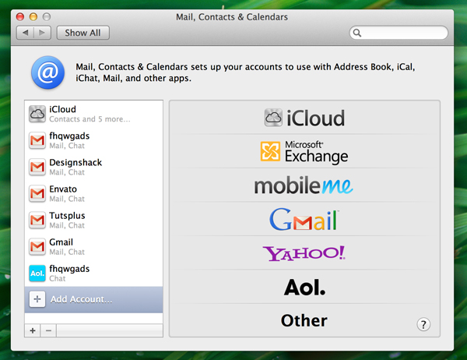Choose Microsoft Exchange account type

click(304, 151)
